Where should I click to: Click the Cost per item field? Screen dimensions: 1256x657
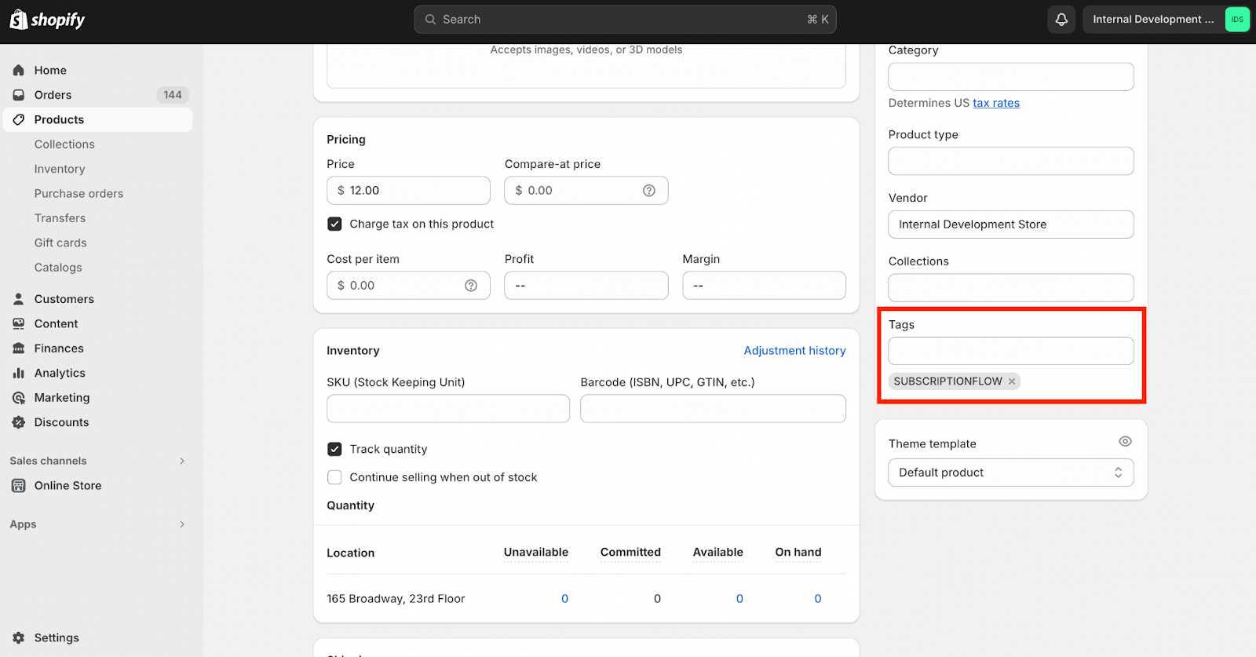408,286
